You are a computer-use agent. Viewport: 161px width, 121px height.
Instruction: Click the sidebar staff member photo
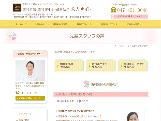pos(30,70)
